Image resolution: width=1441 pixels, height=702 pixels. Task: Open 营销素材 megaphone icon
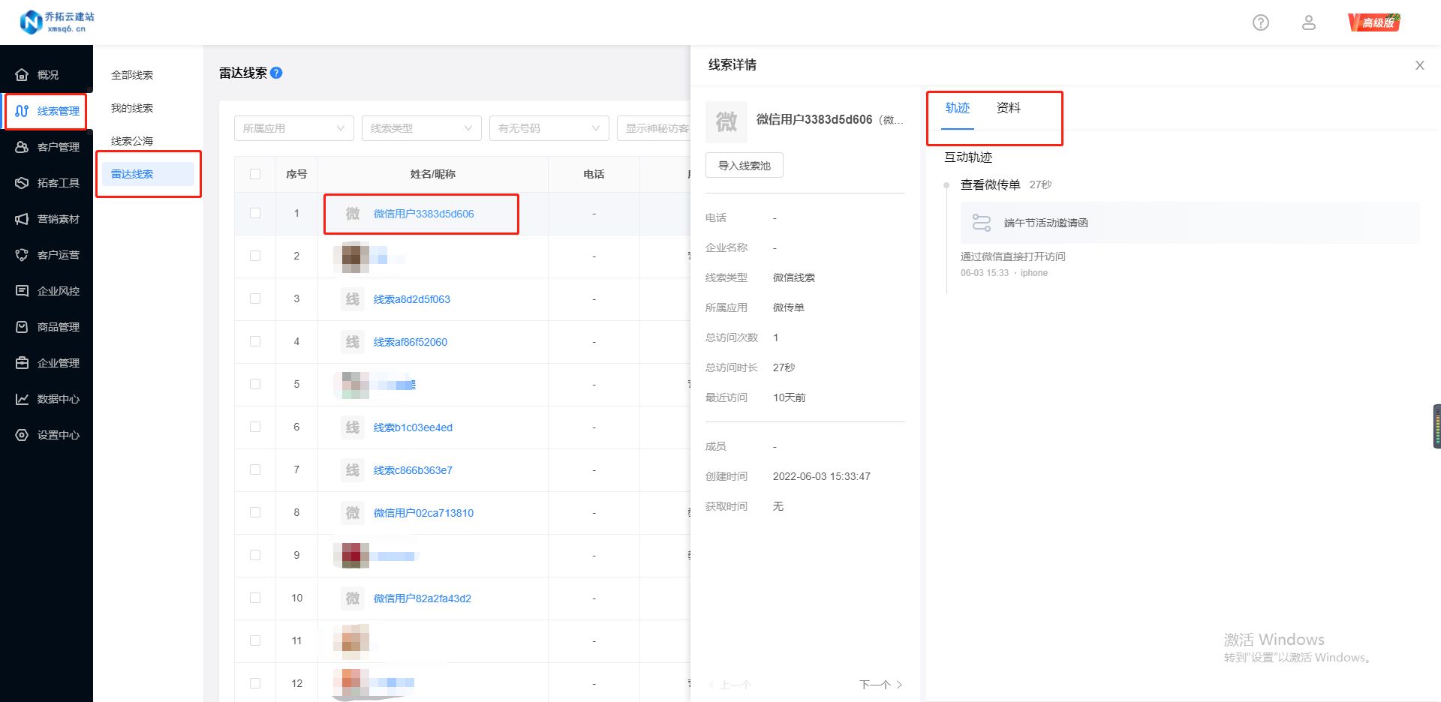click(x=22, y=219)
